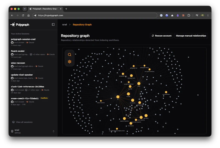Click the white cloud extension icon
The width and height of the screenshot is (220, 148).
click(172, 15)
